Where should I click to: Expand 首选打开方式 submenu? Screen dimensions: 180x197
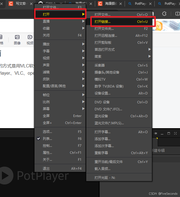click(x=119, y=50)
